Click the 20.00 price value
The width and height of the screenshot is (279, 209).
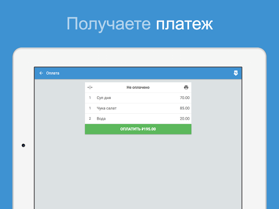click(185, 119)
